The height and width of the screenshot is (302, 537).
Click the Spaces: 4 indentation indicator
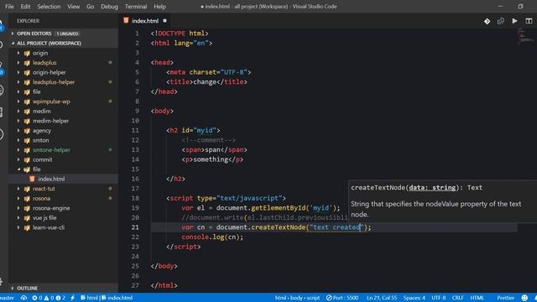tap(414, 298)
